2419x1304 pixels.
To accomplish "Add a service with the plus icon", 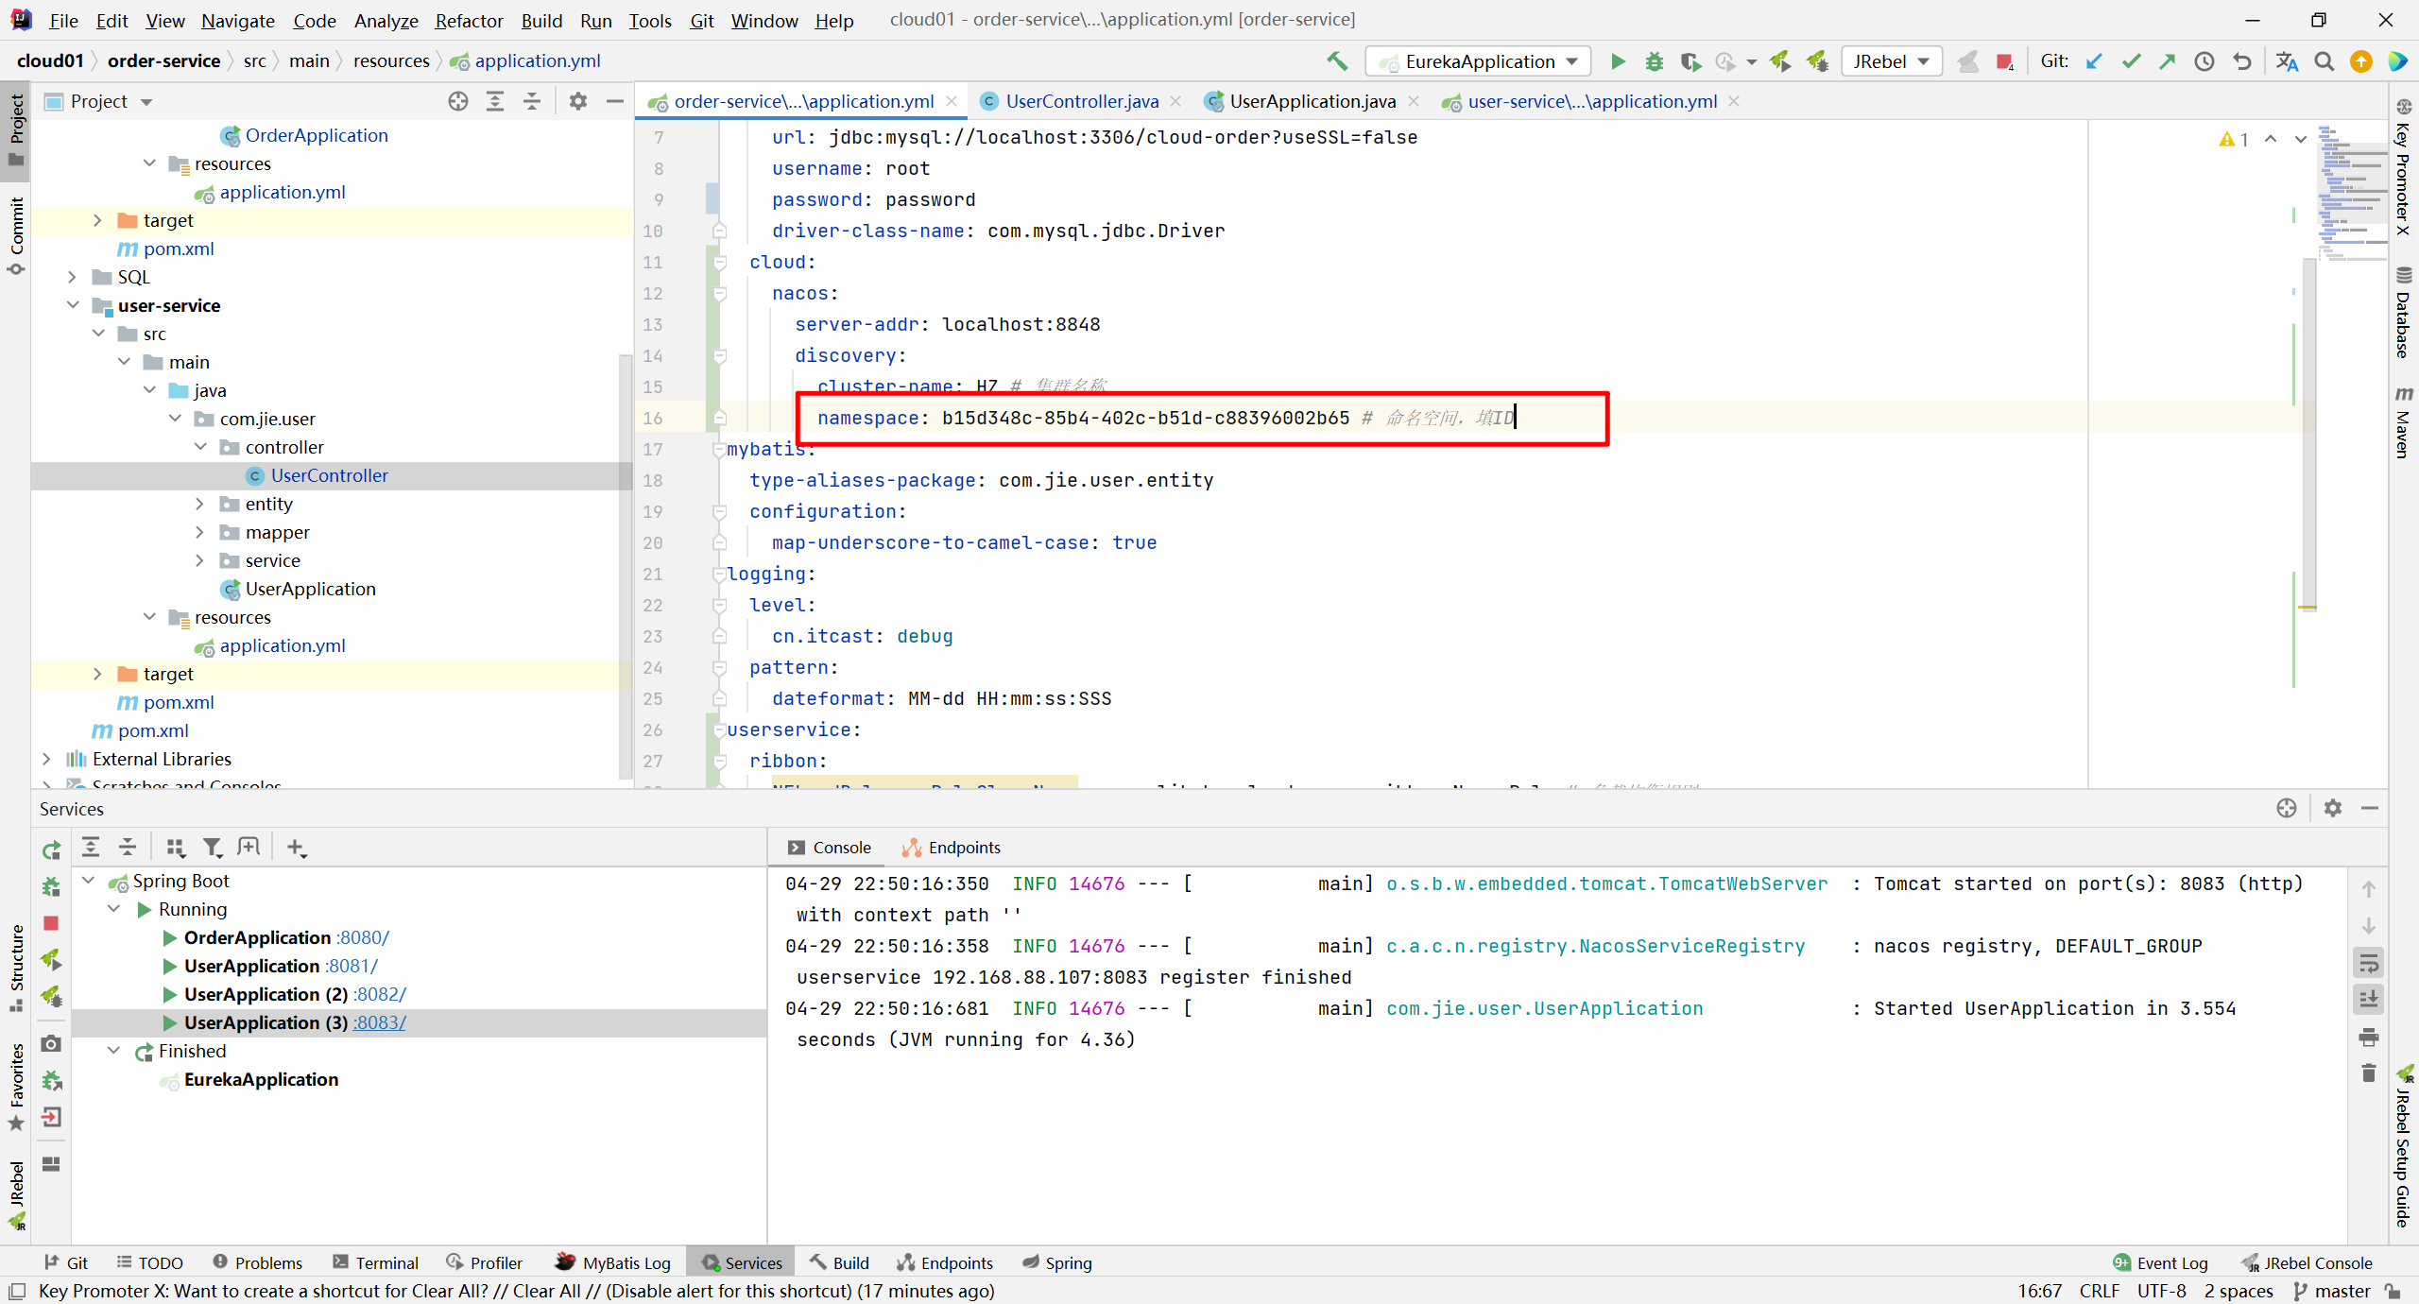I will click(296, 848).
